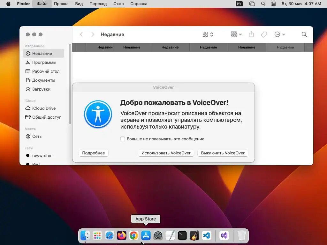Viewport: 327px width, 245px height.
Task: Open TextEdit from the Dock
Action: 170,236
